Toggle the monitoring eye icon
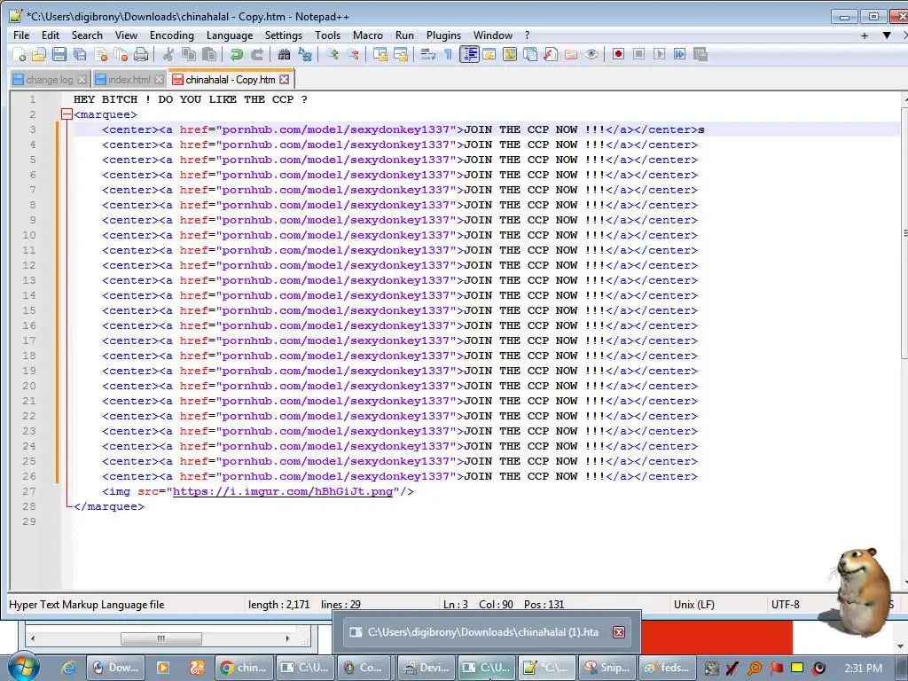Screen dimensions: 908x681 coord(591,54)
